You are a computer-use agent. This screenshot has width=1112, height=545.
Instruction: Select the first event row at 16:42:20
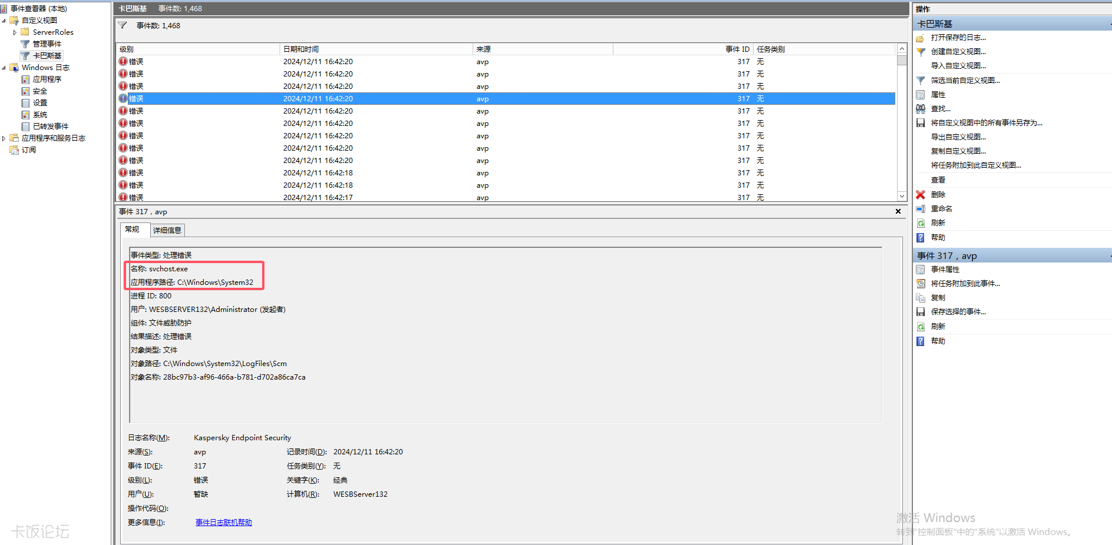pos(506,62)
